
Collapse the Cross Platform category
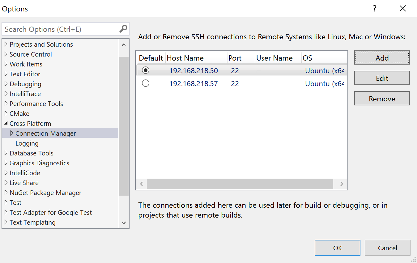6,123
